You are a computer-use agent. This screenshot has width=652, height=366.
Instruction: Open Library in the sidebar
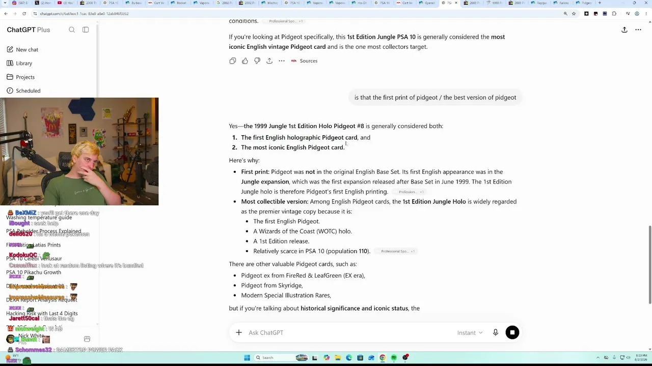pos(24,64)
